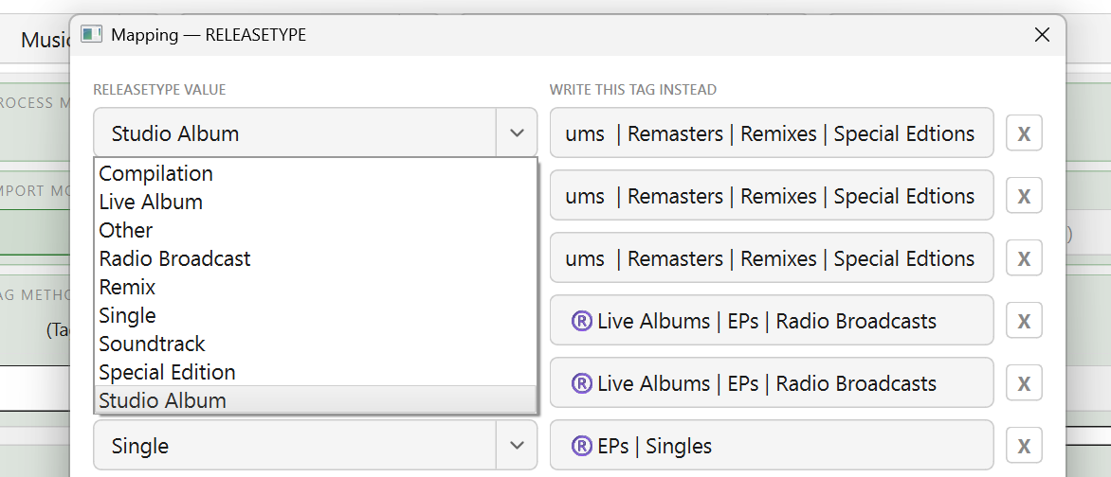Select Radio Broadcast from list
Screen dimensions: 1111x477
174,259
